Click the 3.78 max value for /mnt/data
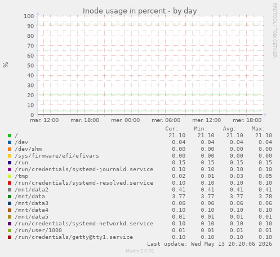The width and height of the screenshot is (280, 257). 265,197
